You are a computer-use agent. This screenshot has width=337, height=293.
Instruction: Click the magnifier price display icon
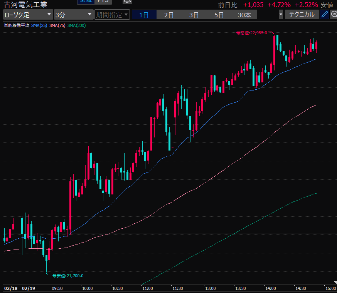tap(334, 15)
